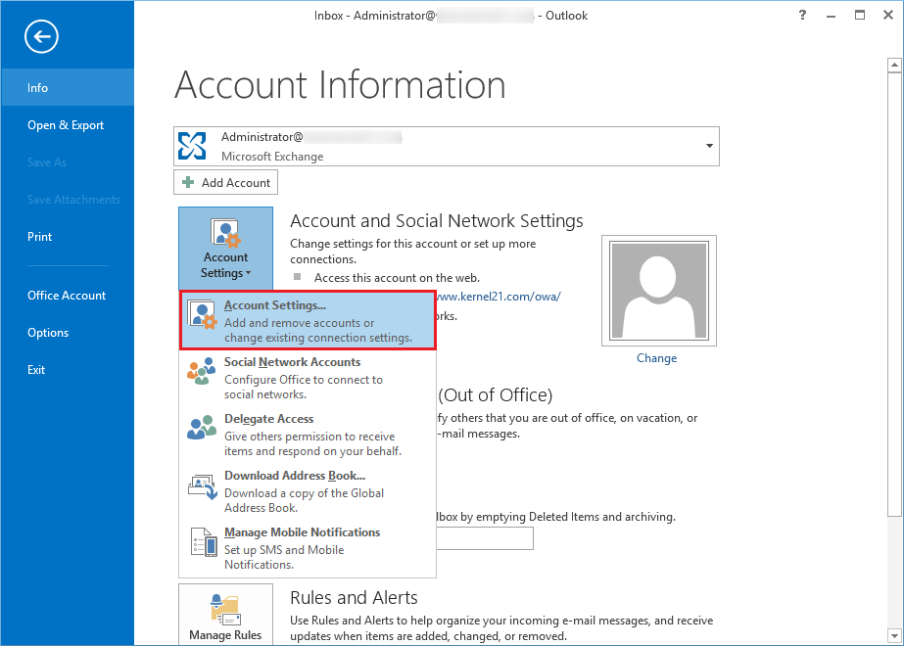Open Options from the sidebar

coord(48,333)
